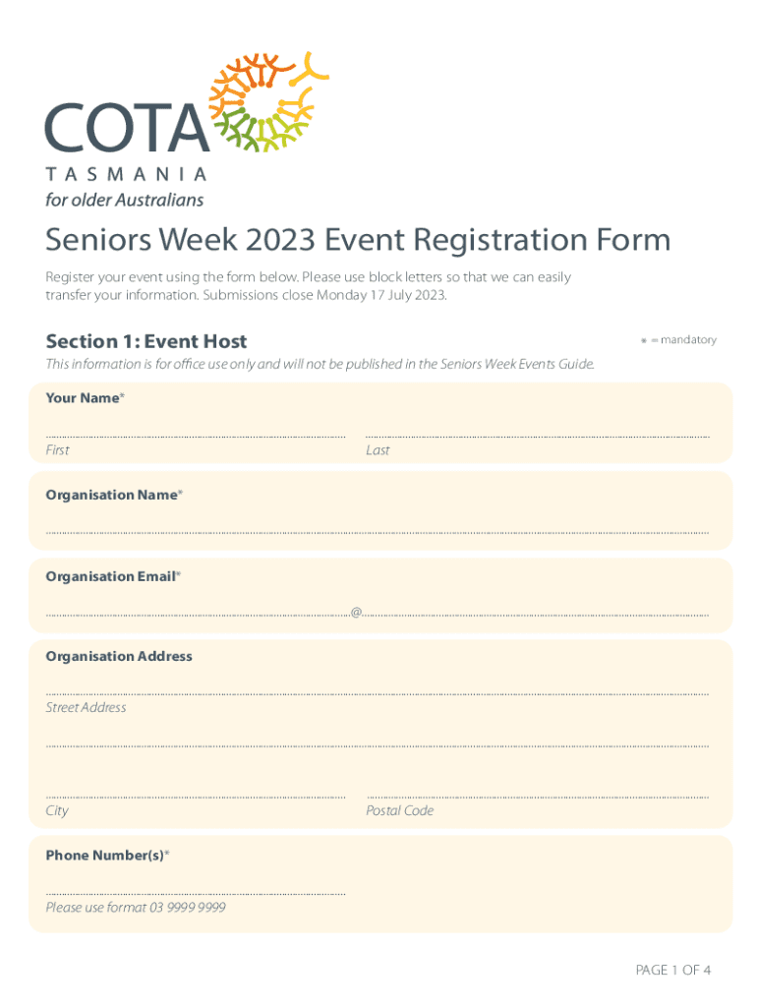
Task: Click the Organisation Email label
Action: coord(113,576)
